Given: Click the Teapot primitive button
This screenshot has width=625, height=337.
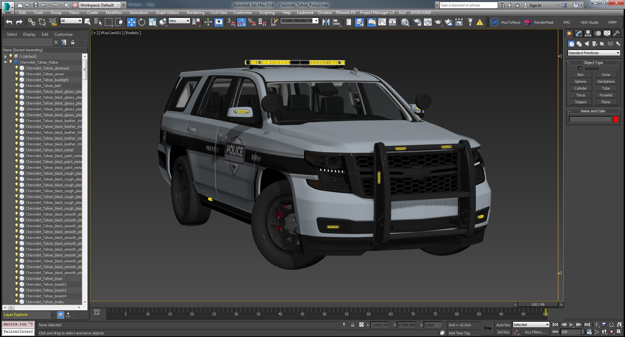Looking at the screenshot, I should (580, 102).
